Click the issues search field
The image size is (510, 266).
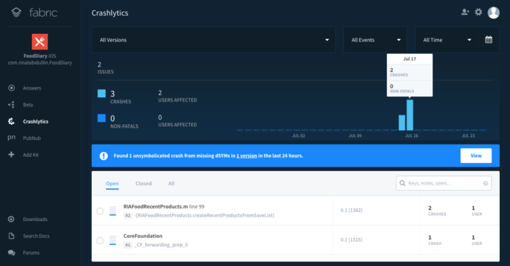[x=443, y=183]
